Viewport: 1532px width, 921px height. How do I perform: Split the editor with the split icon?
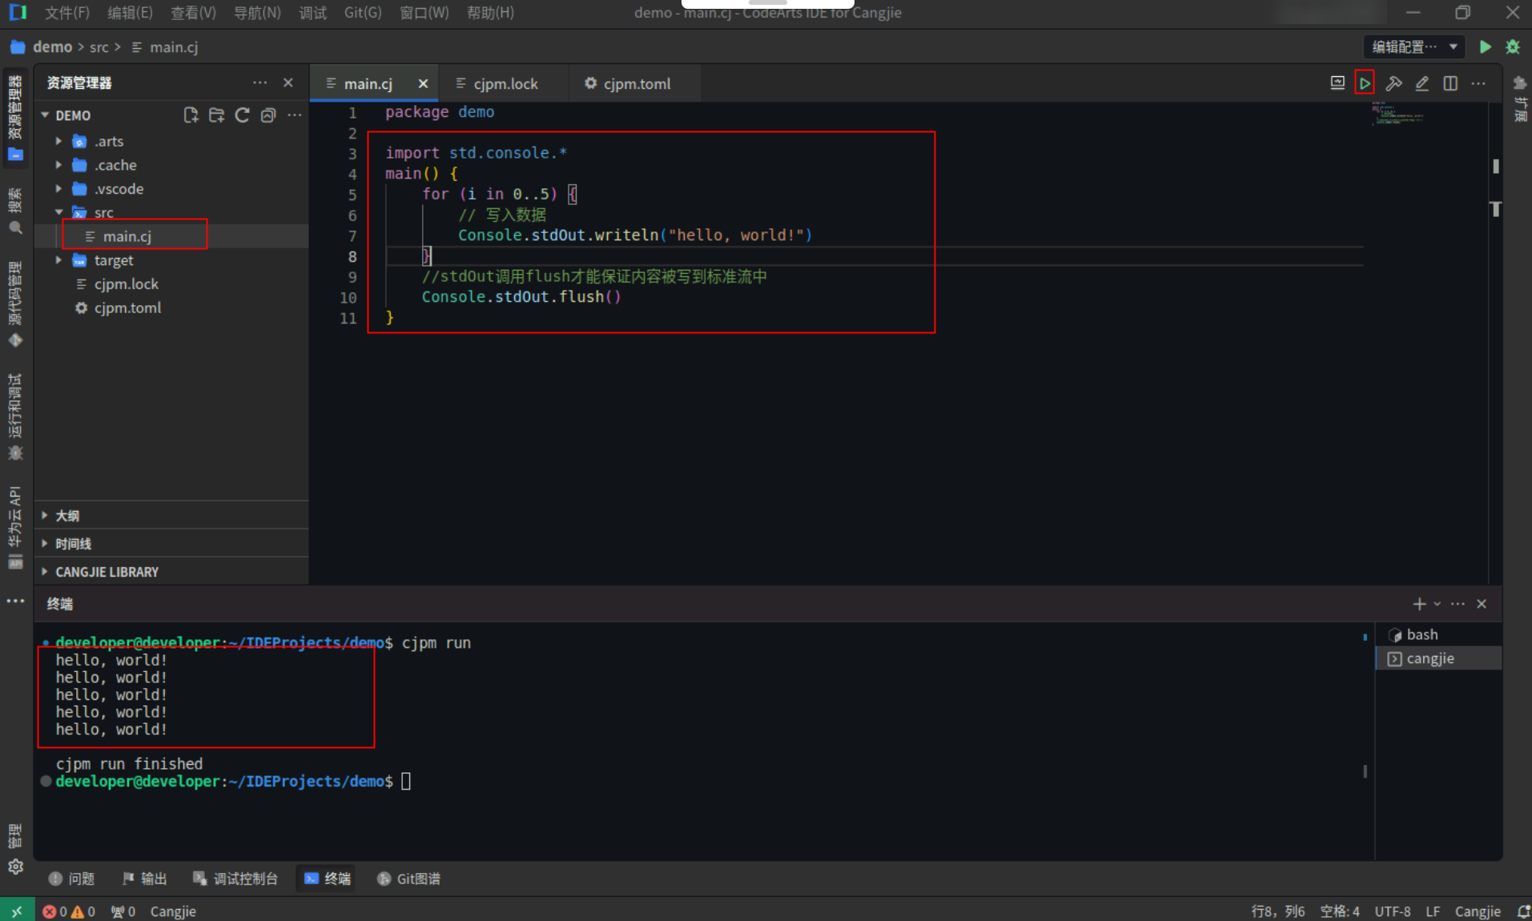(x=1450, y=83)
